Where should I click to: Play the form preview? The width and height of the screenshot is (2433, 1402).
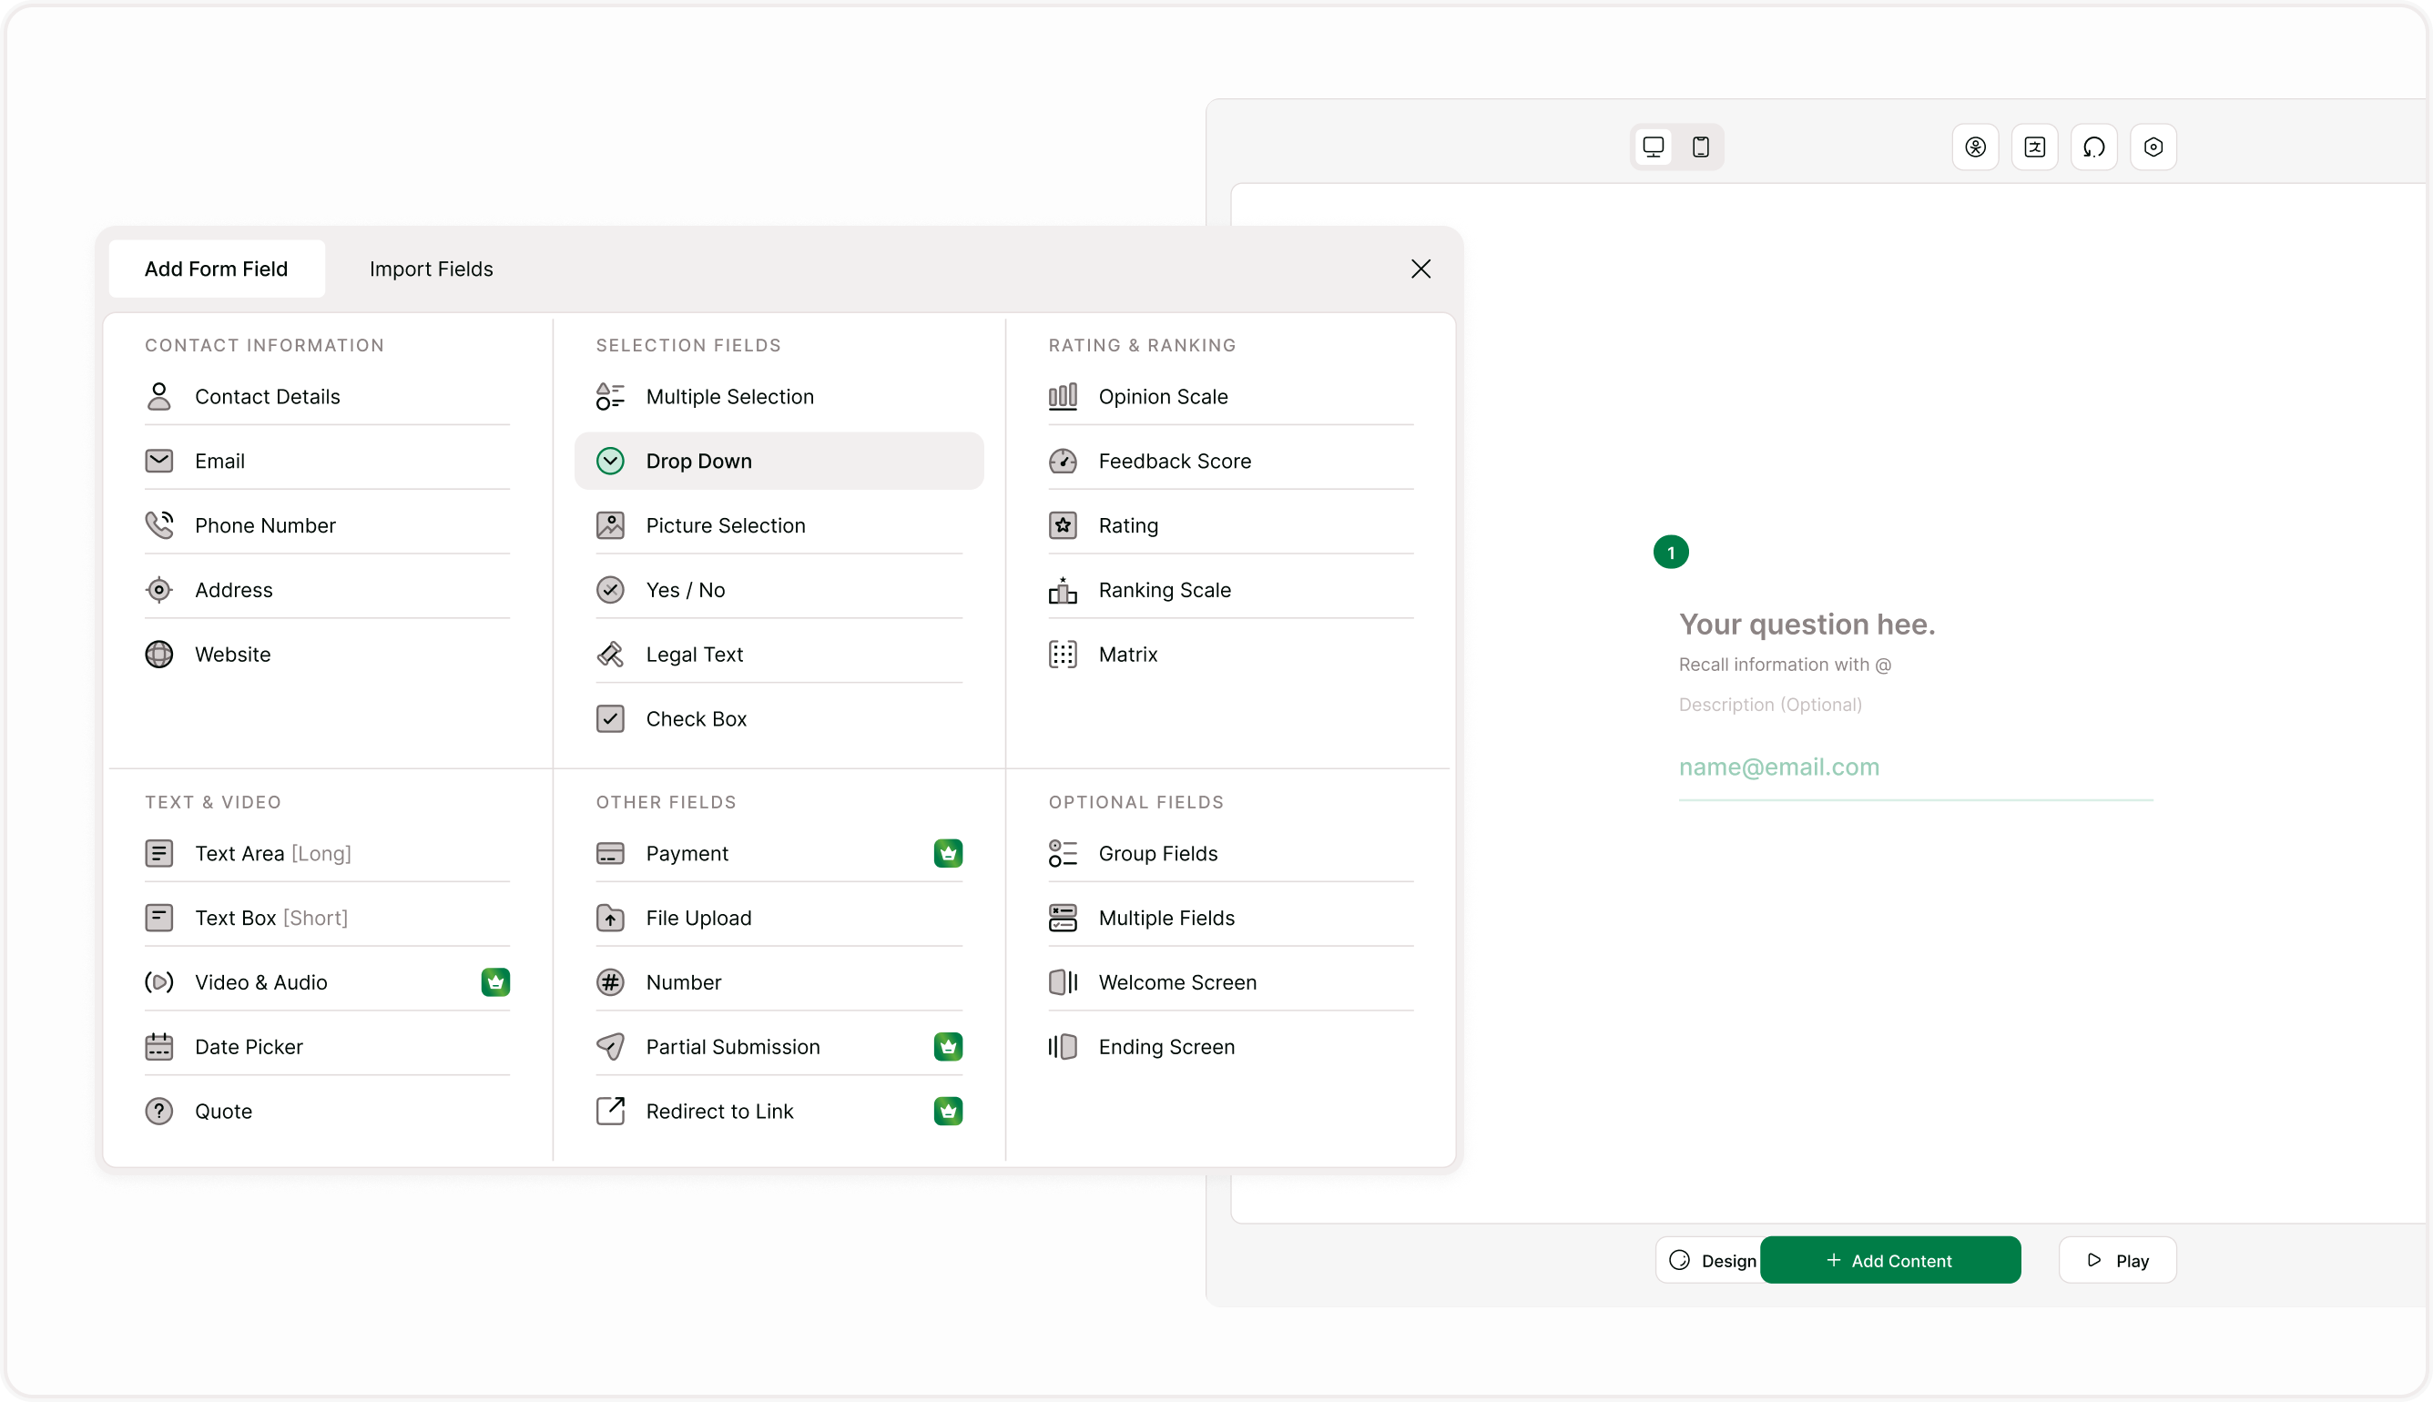click(x=2117, y=1261)
